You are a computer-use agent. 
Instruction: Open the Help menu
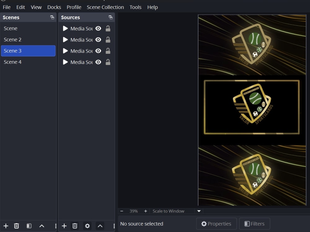click(x=153, y=7)
